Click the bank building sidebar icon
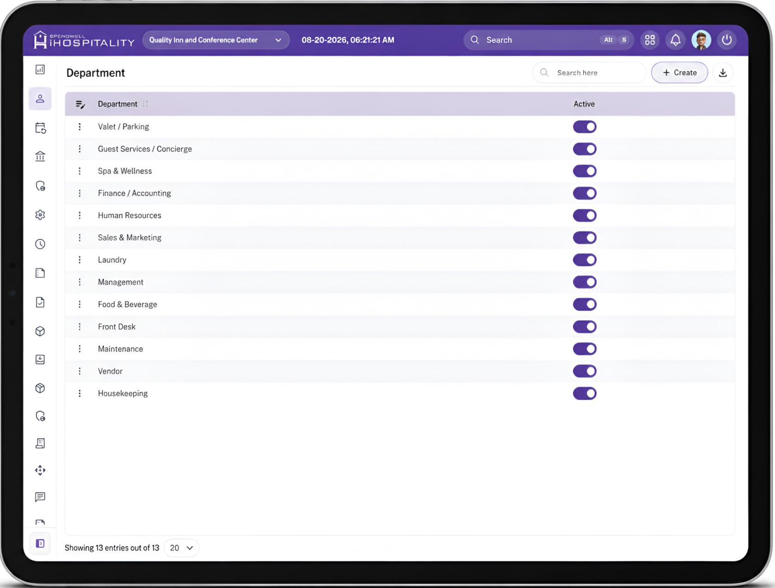This screenshot has height=588, width=775. 40,156
